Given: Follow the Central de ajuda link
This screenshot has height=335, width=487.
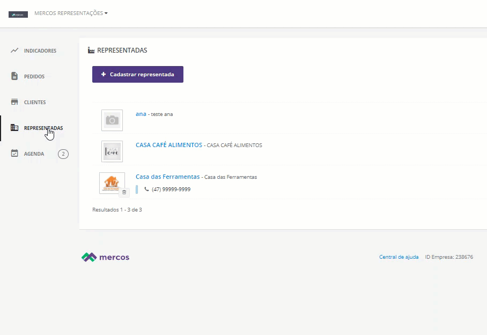Looking at the screenshot, I should 399,257.
